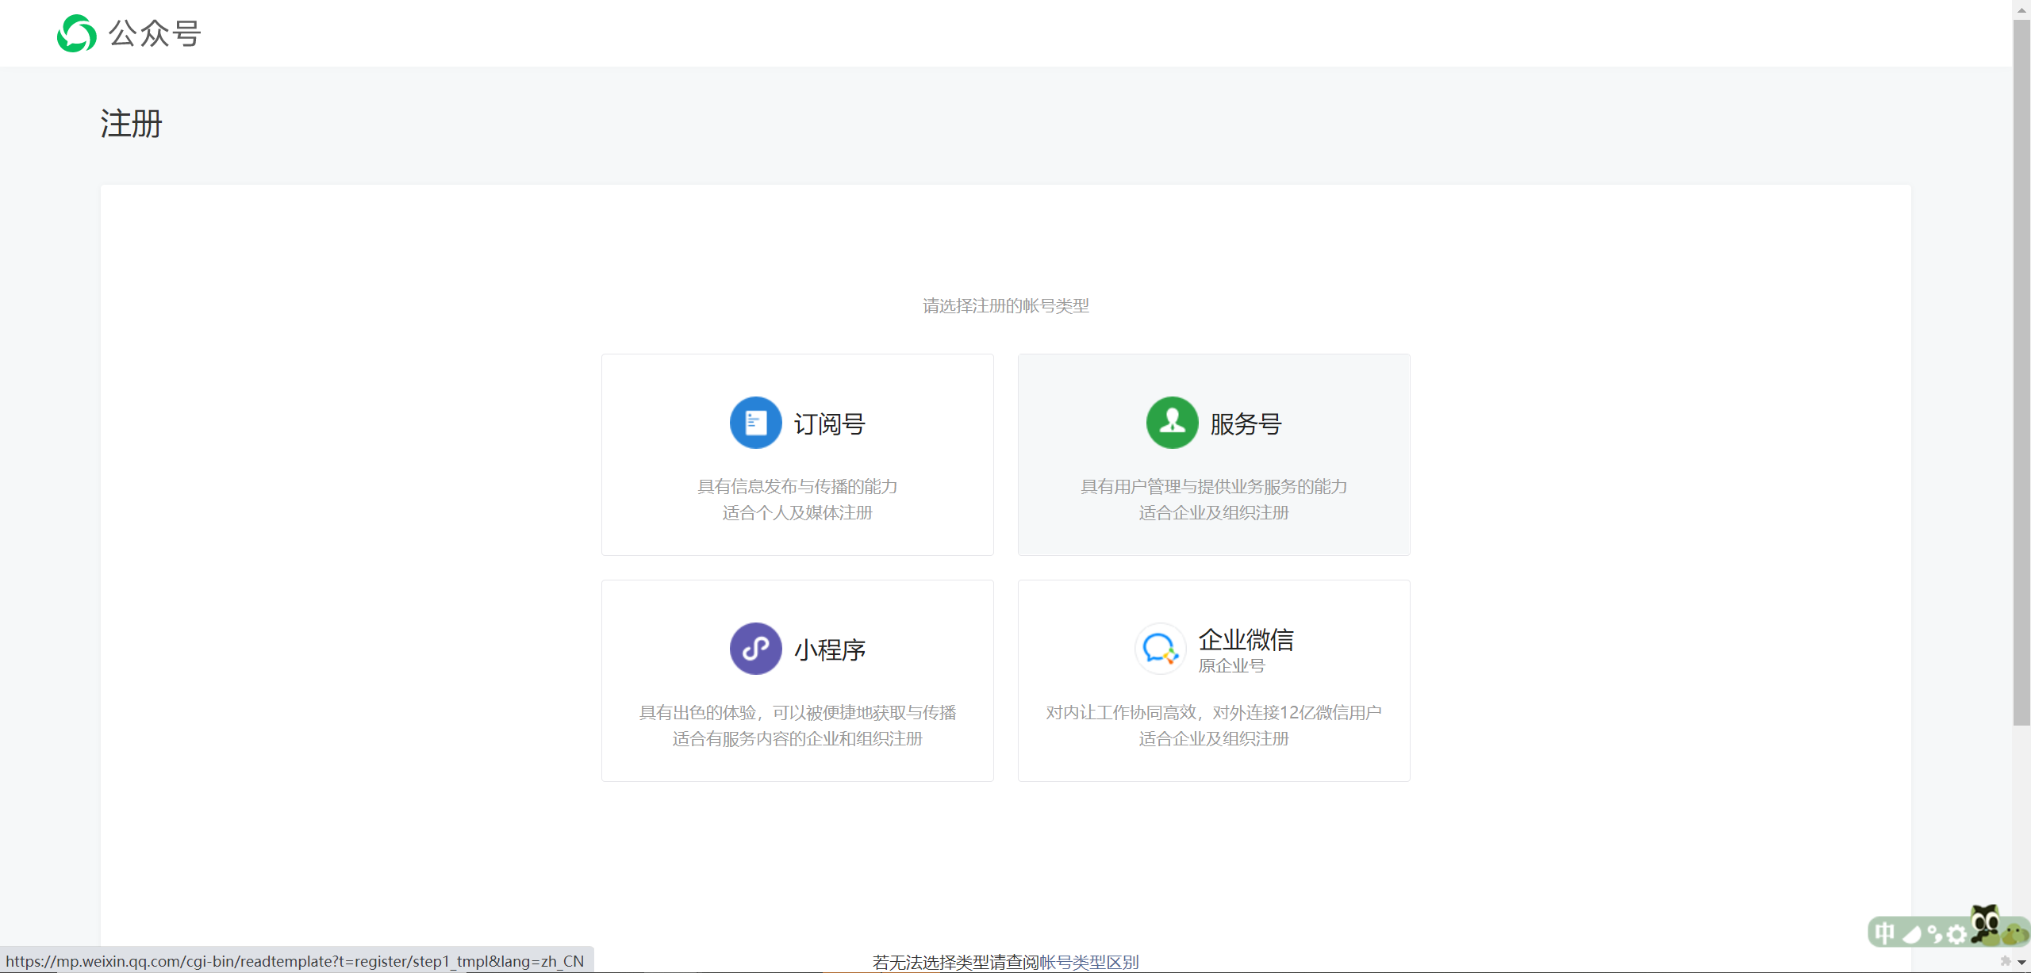Click the green 服务号 person icon
The width and height of the screenshot is (2031, 973).
coord(1172,423)
